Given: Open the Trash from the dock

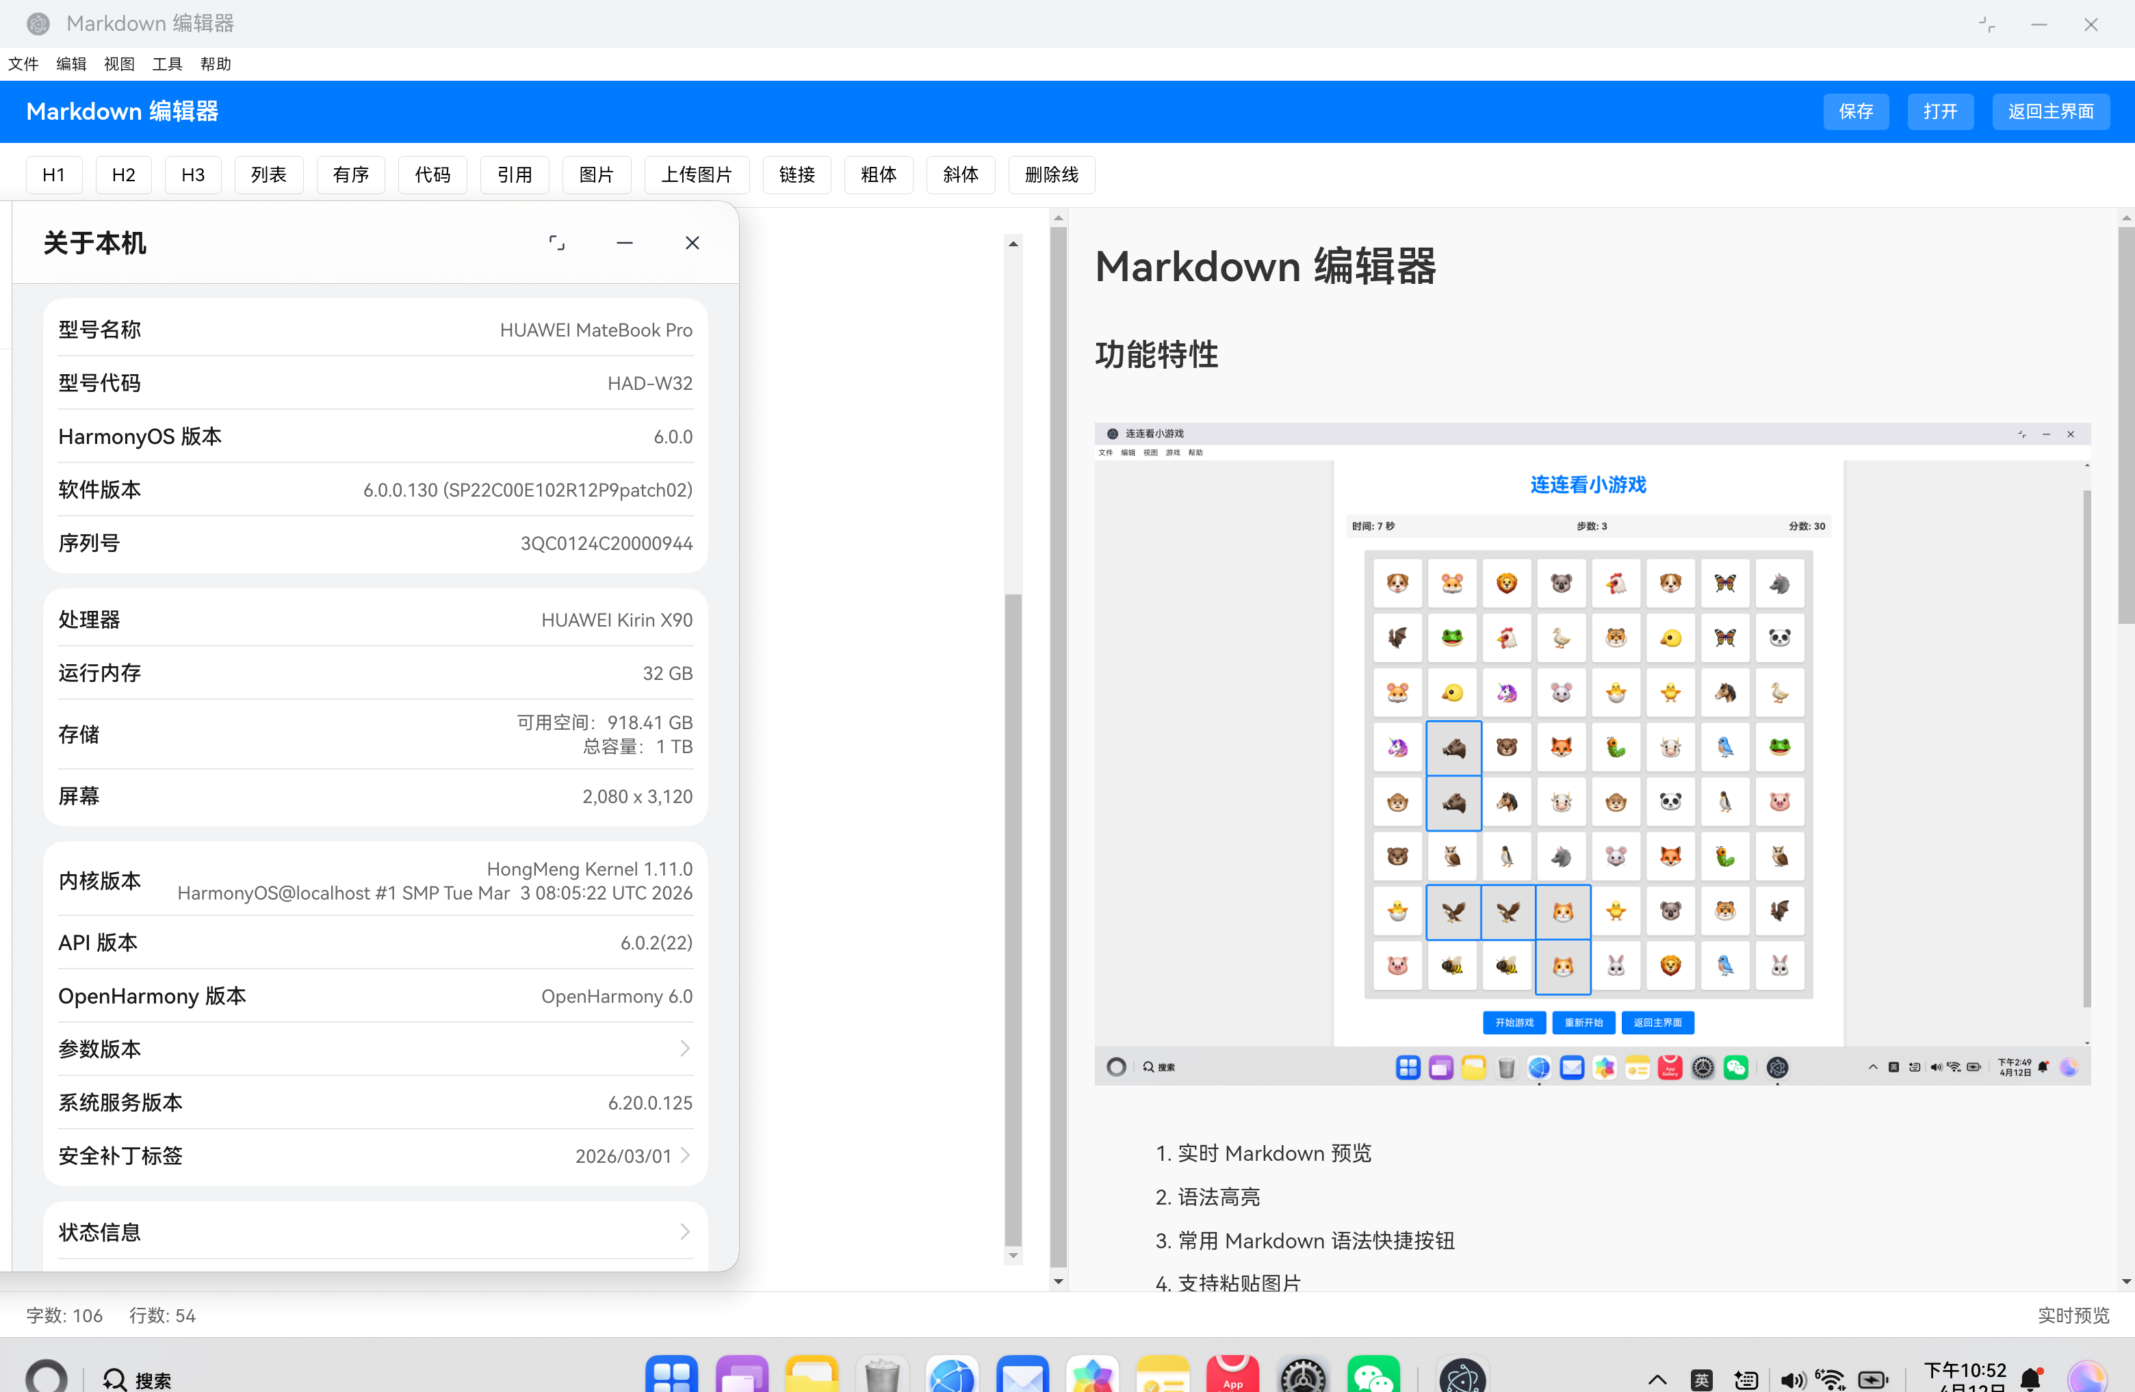Looking at the screenshot, I should pos(882,1377).
